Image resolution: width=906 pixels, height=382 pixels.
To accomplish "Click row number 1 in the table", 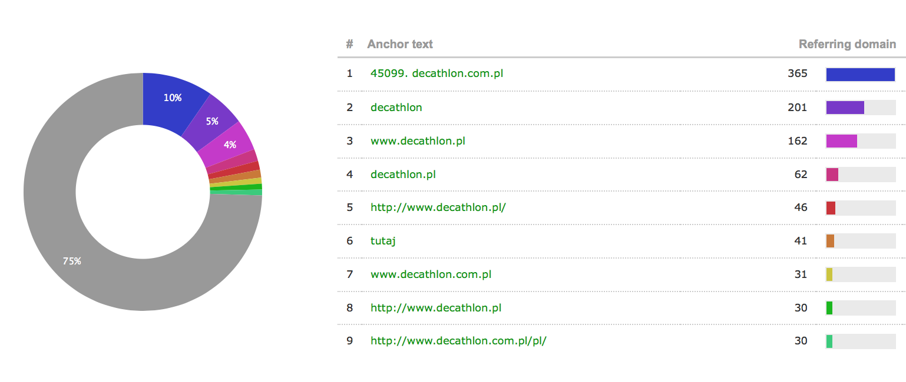I will tap(349, 73).
